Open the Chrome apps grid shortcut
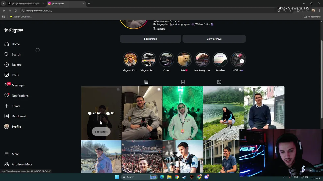This screenshot has height=181, width=323. tap(3, 17)
